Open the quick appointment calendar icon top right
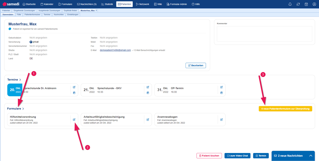Screen dimensions: 319x161 306,4
